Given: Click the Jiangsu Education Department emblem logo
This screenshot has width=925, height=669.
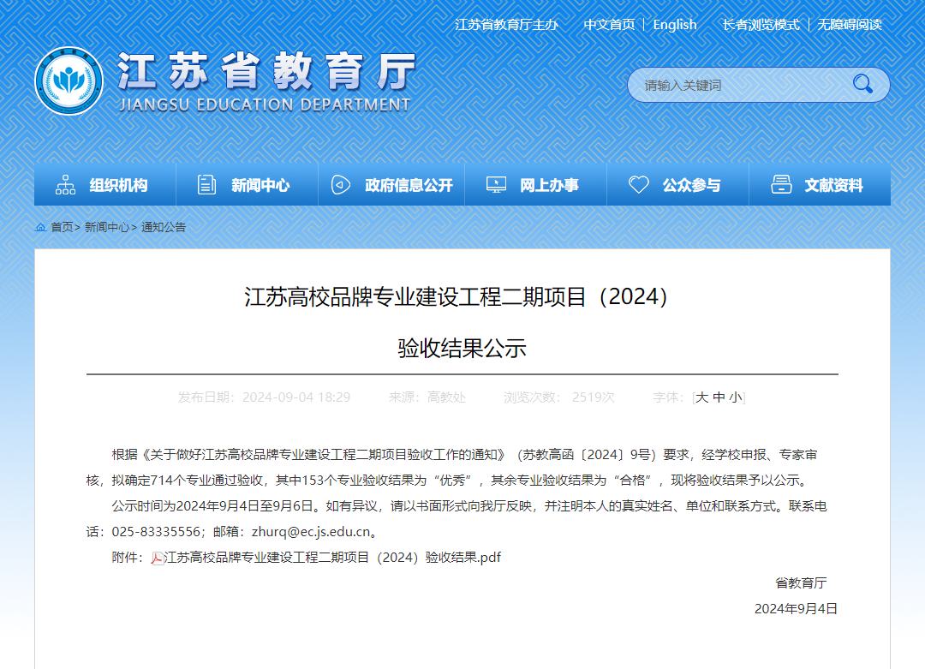Looking at the screenshot, I should tap(69, 81).
